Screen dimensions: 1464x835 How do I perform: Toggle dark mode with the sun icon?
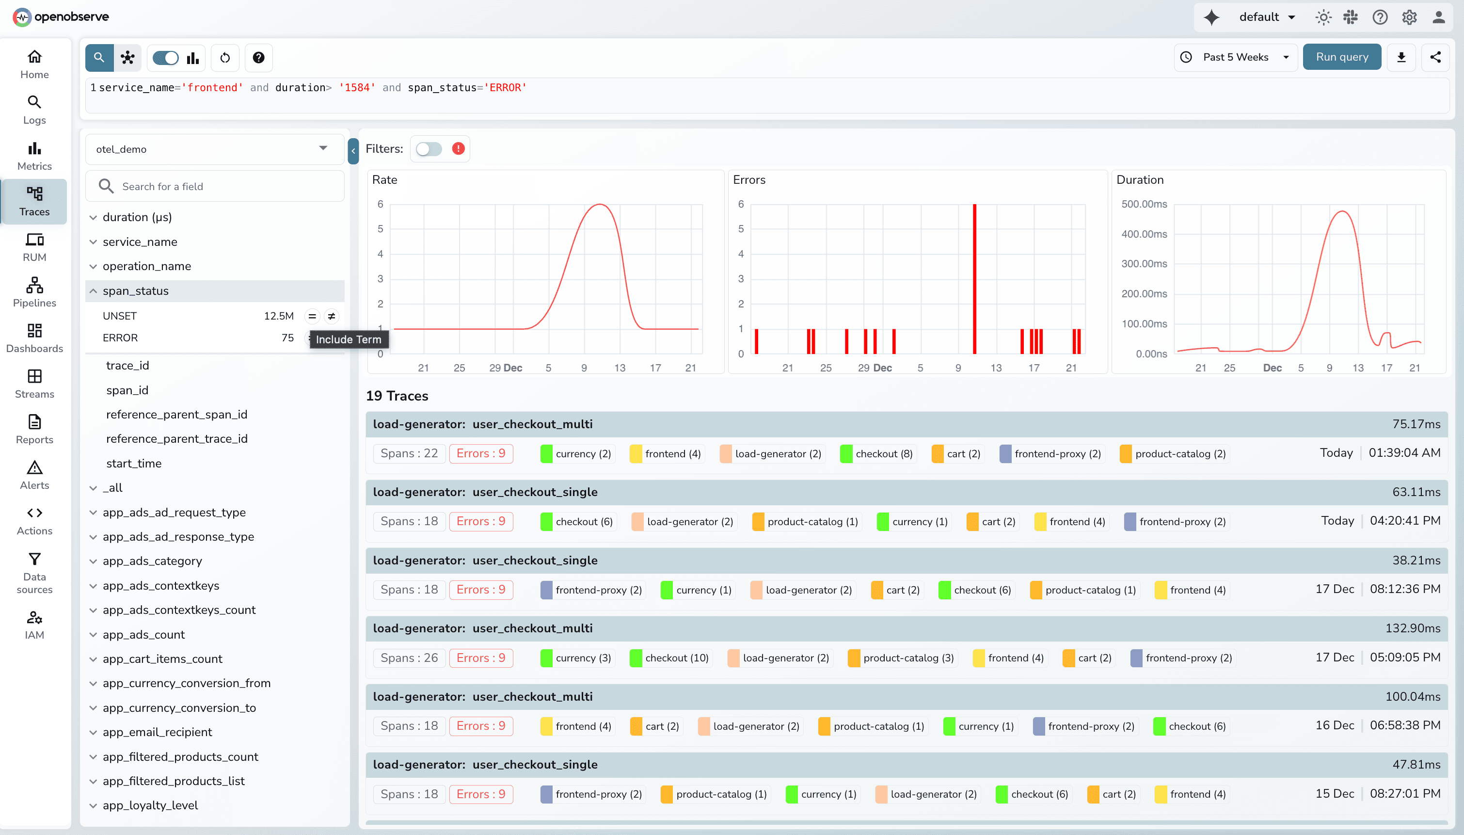(x=1322, y=16)
